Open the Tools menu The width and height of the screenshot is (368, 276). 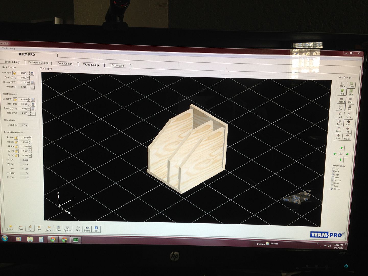(x=5, y=48)
